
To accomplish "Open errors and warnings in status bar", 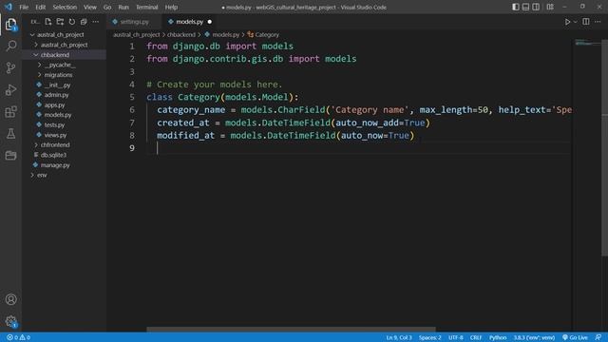I will [18, 337].
